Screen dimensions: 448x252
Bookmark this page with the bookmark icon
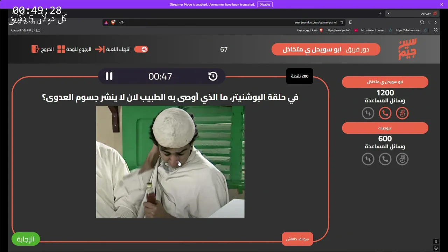pos(350,22)
